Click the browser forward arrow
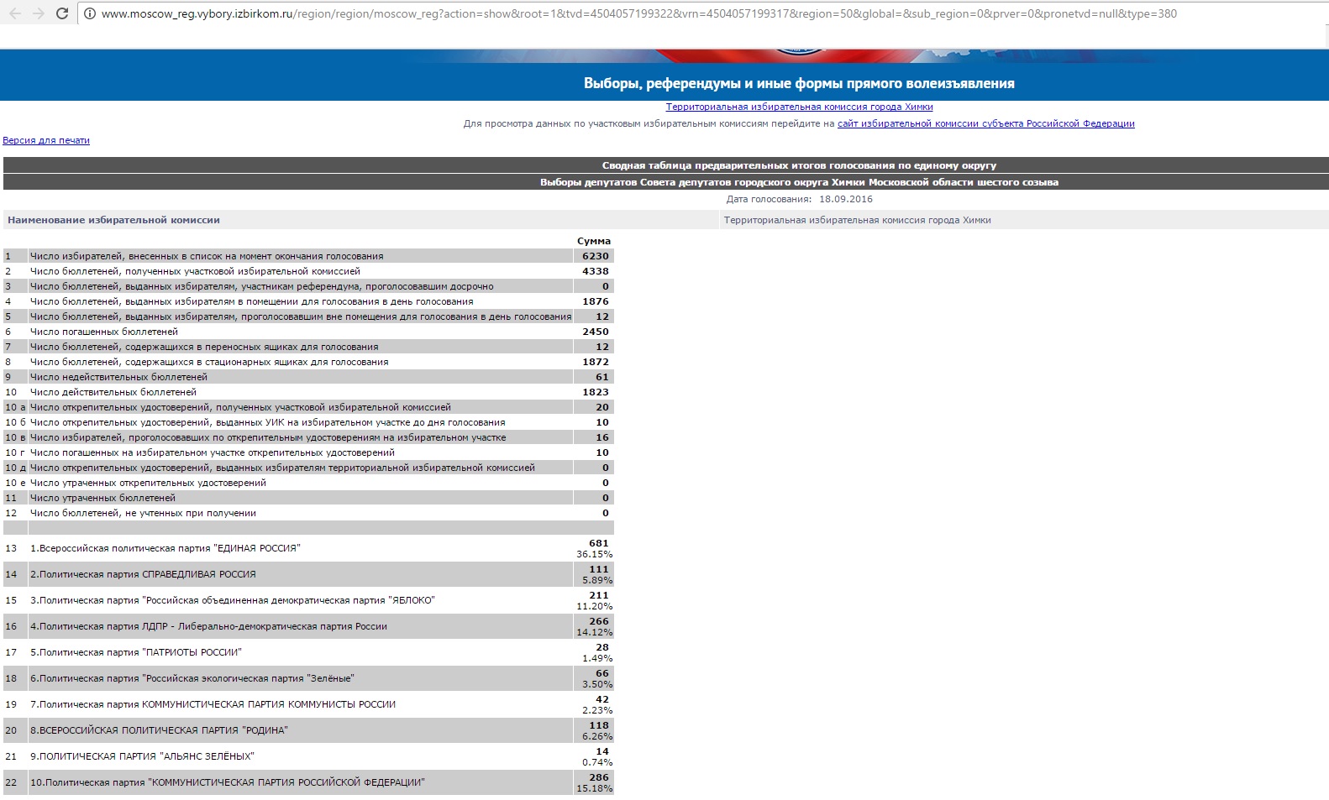 coord(39,13)
